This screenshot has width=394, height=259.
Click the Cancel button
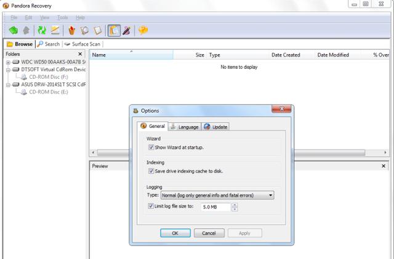pyautogui.click(x=209, y=233)
